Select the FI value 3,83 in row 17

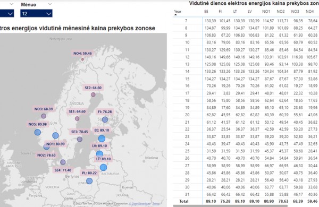226,93
